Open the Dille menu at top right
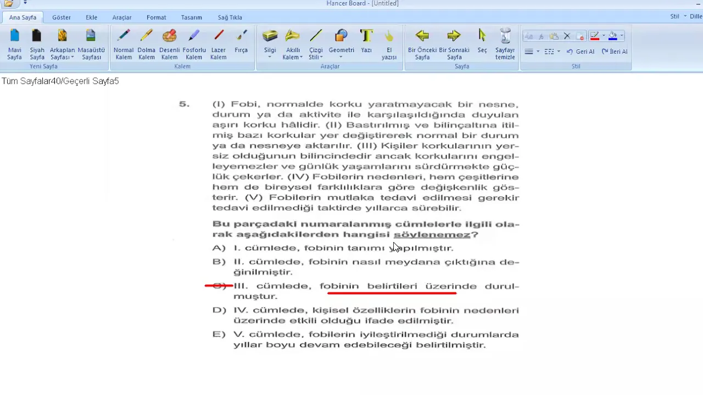Image resolution: width=703 pixels, height=395 pixels. [x=695, y=16]
